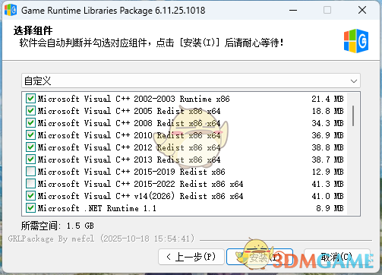Click the 上一步(P) back button
This screenshot has width=382, height=275.
(191, 257)
